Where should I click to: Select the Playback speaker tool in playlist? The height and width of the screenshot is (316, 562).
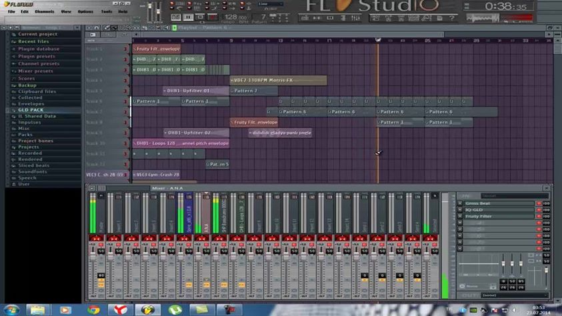(x=167, y=27)
